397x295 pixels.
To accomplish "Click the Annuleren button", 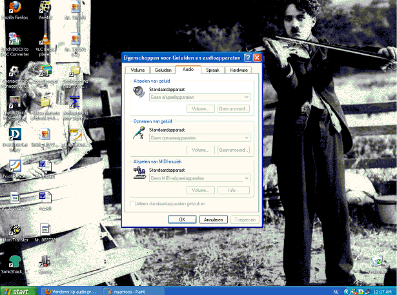I will click(x=212, y=219).
